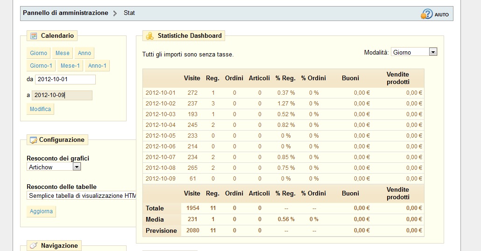This screenshot has width=481, height=251.
Task: Click the 0.37 % registration value
Action: [x=286, y=93]
